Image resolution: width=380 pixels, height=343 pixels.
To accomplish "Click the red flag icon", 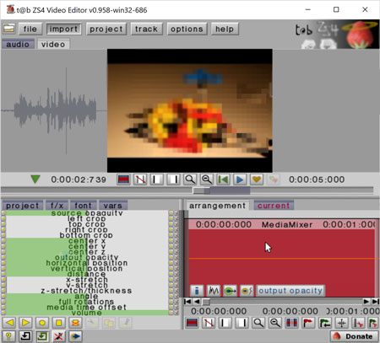I will click(308, 323).
